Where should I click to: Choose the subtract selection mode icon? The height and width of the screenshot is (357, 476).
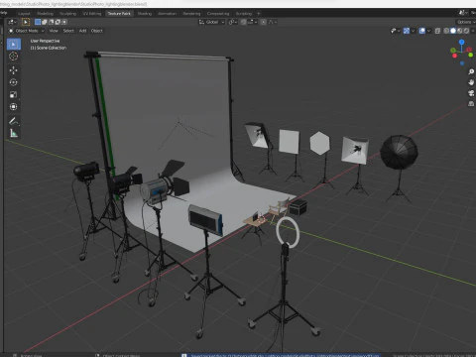[51, 22]
